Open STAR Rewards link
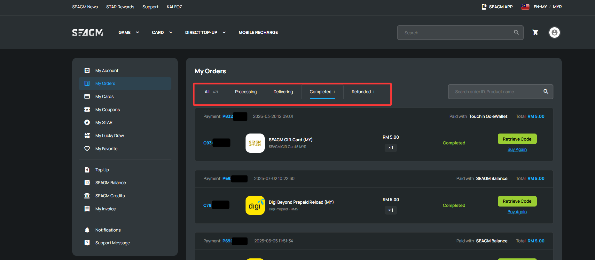 120,7
